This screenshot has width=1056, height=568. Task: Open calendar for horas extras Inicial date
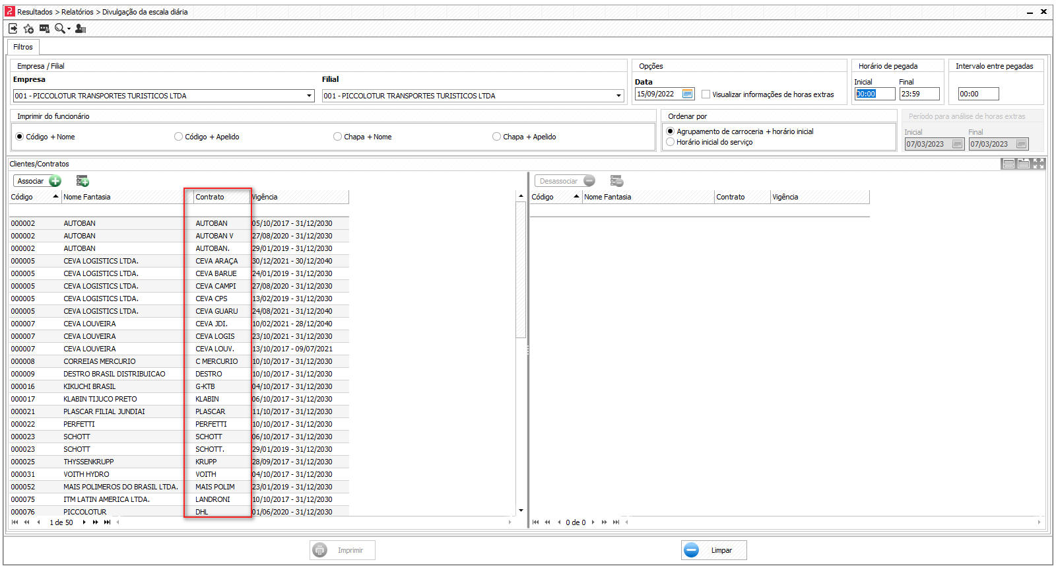pos(957,144)
